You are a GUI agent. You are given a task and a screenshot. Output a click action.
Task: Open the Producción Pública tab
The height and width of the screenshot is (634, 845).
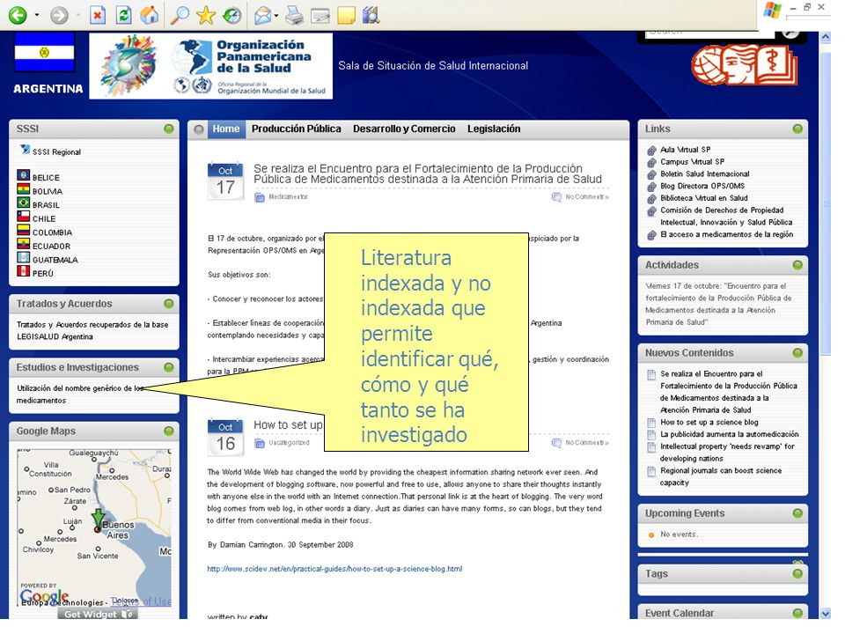pyautogui.click(x=296, y=129)
